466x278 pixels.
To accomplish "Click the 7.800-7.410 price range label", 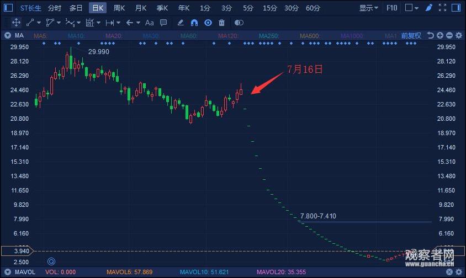I will pos(318,216).
